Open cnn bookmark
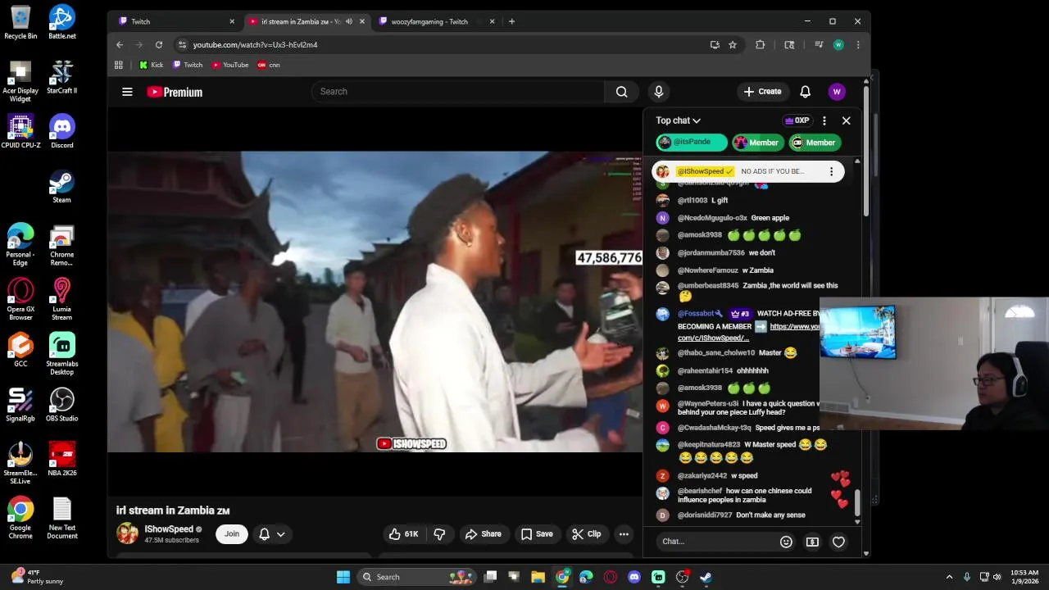This screenshot has width=1049, height=590. point(269,65)
